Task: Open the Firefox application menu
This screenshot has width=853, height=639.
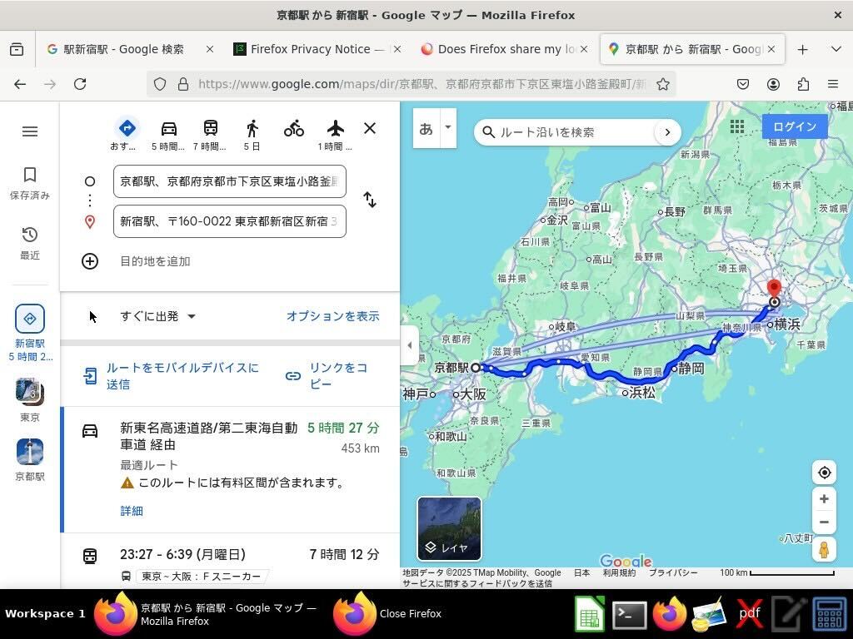Action: tap(833, 84)
